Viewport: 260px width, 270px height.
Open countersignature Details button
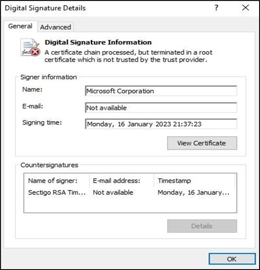pyautogui.click(x=202, y=226)
